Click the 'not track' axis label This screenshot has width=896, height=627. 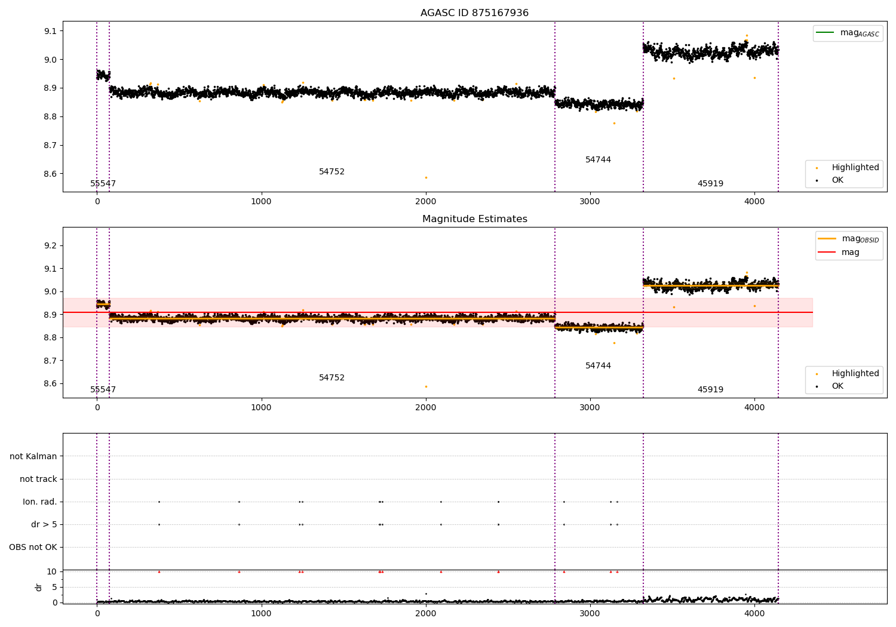(38, 479)
